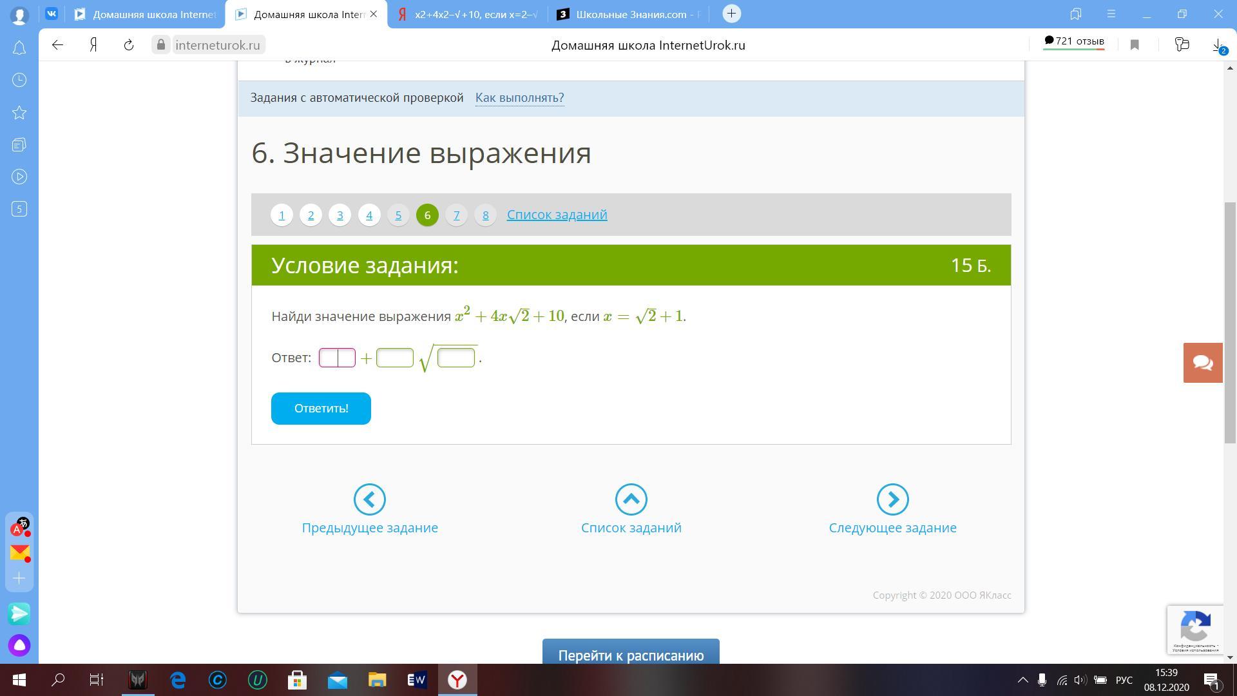This screenshot has height=696, width=1237.
Task: Open new tab with plus button
Action: click(x=731, y=14)
